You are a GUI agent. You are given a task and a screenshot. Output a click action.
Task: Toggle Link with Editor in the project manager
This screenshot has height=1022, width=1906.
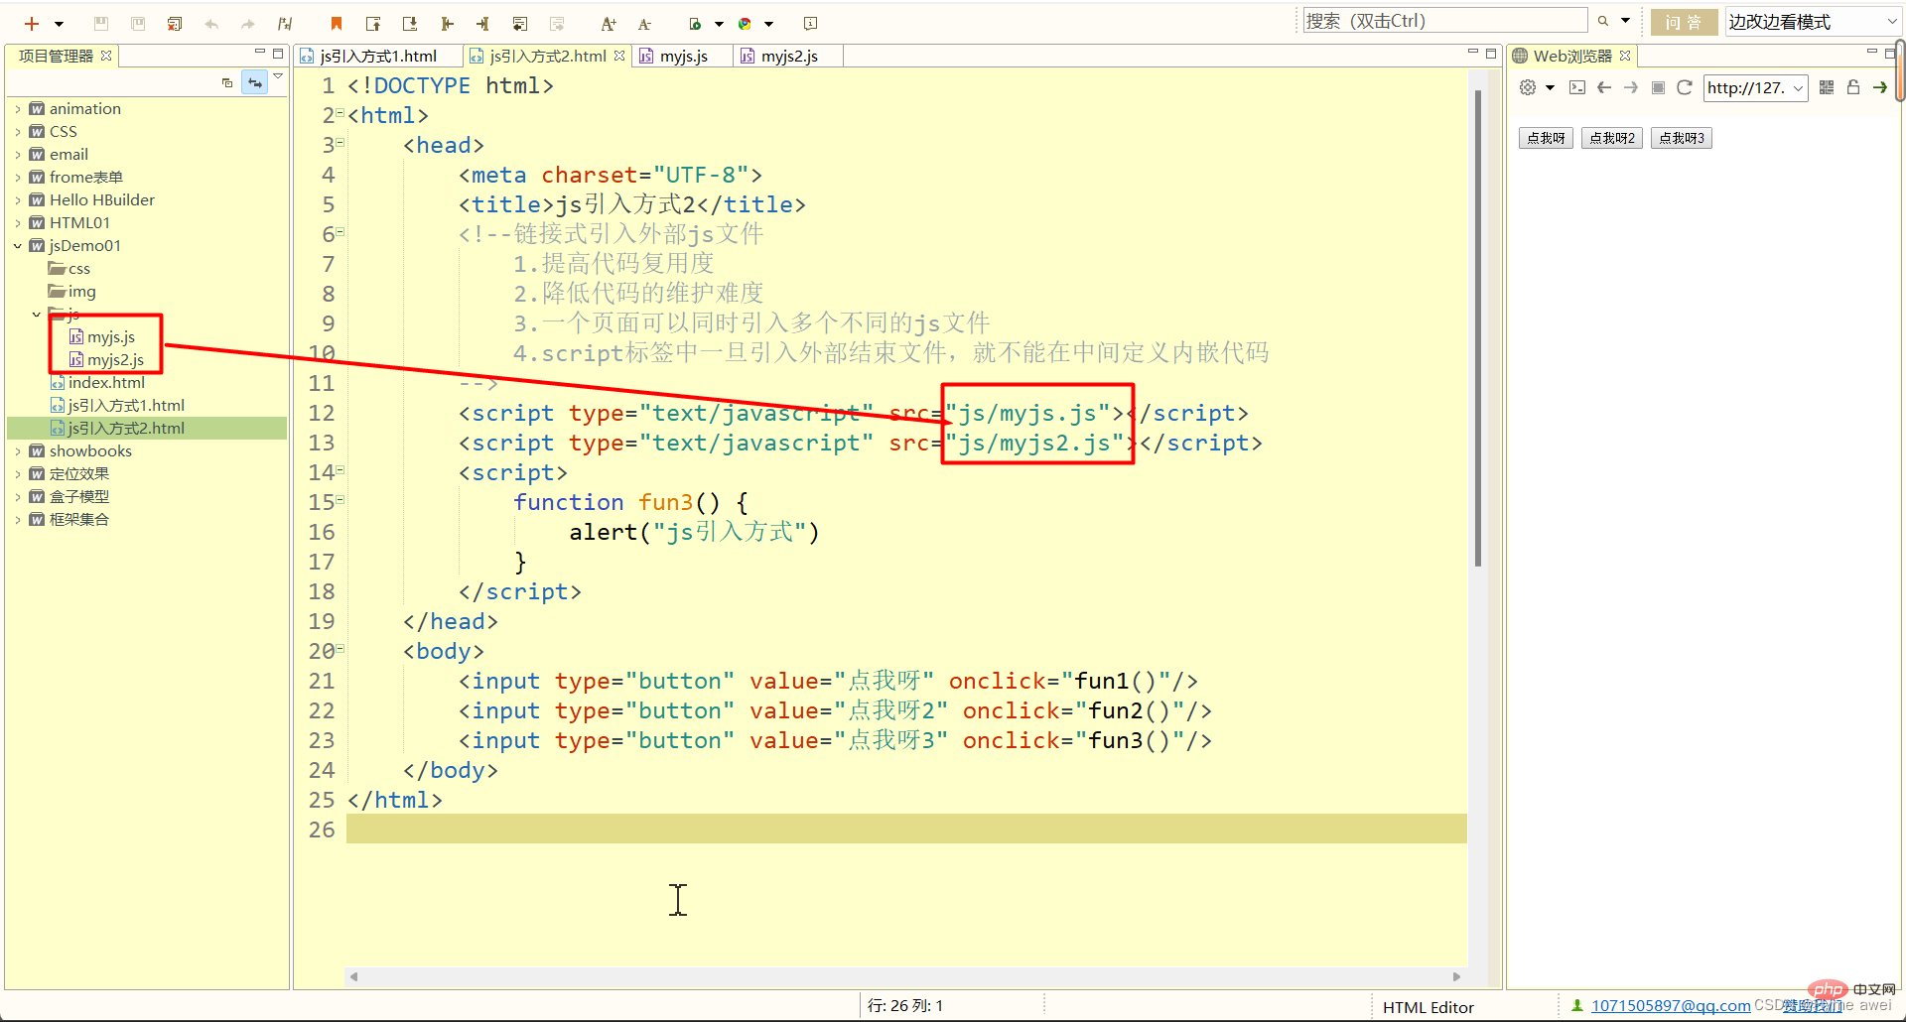coord(255,82)
